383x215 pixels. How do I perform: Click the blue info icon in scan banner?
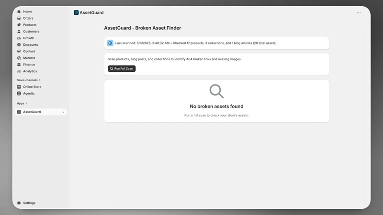tap(110, 43)
